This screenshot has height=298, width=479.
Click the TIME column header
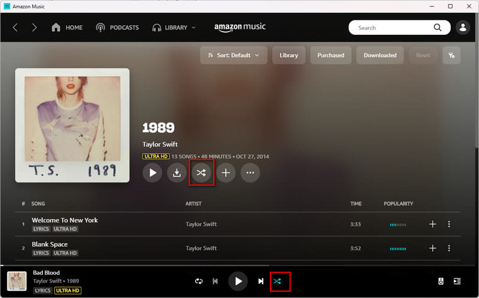point(356,203)
